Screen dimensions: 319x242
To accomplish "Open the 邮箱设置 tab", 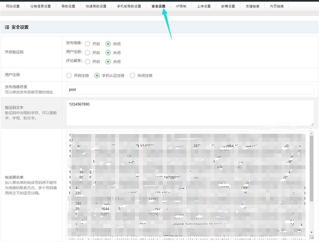I will coord(228,6).
